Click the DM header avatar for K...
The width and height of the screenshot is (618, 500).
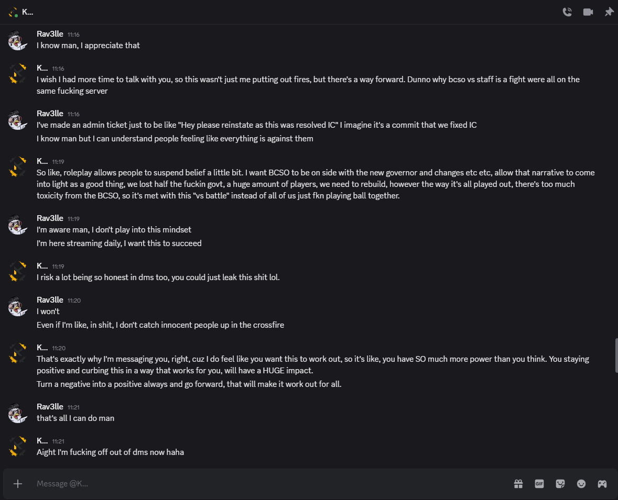[13, 12]
